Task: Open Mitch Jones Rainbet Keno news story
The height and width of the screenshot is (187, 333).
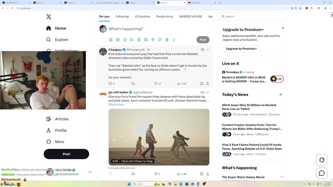Action: click(x=253, y=110)
